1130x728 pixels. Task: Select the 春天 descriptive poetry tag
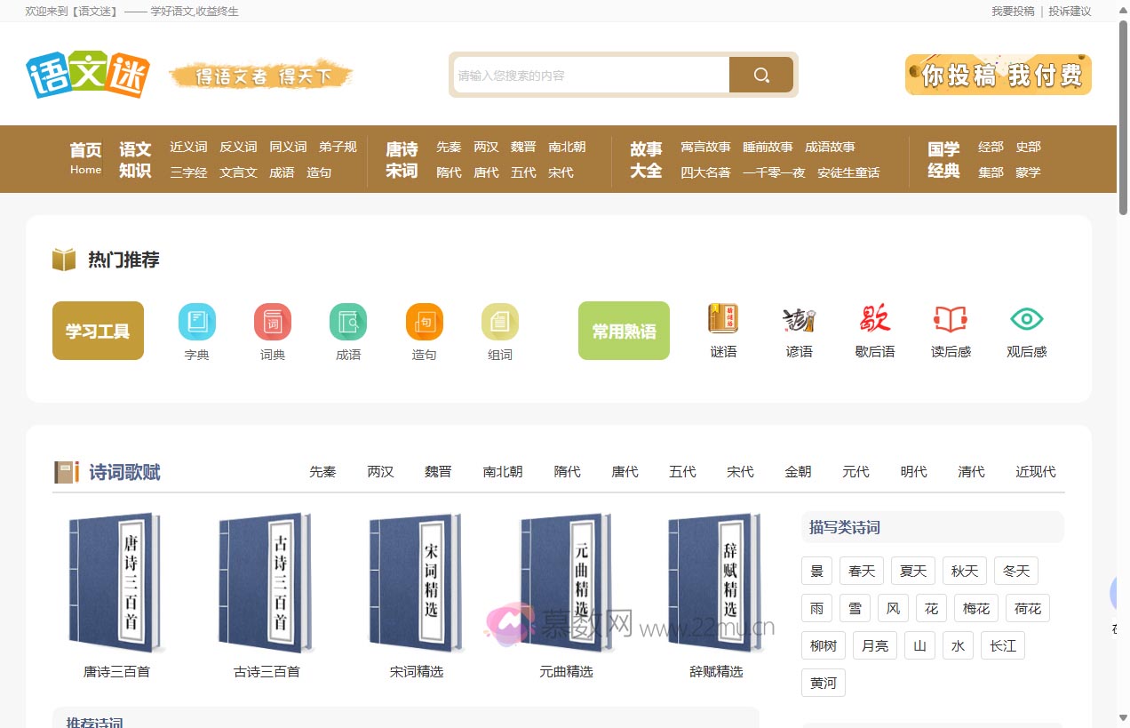(x=861, y=570)
